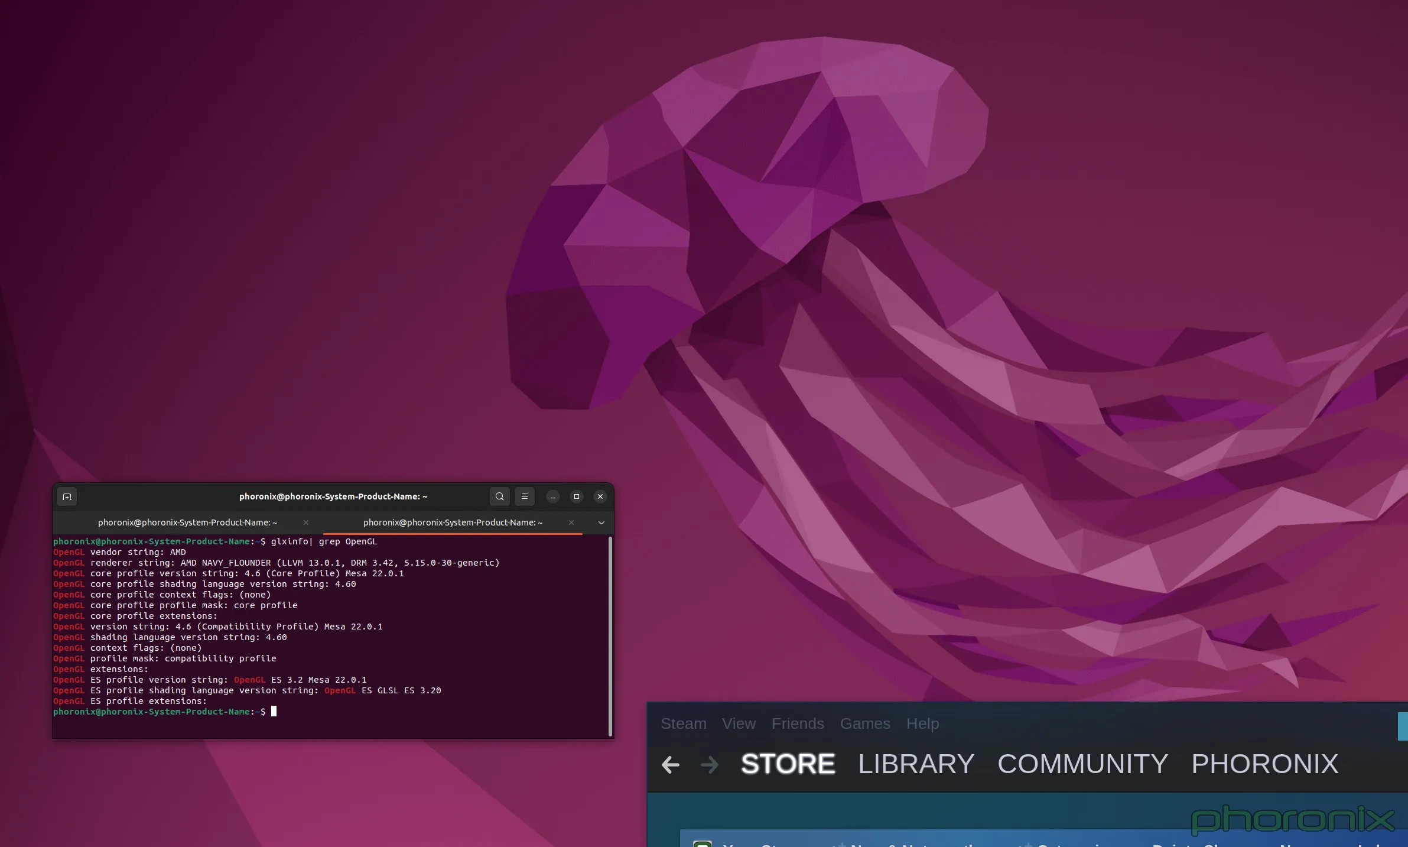
Task: Click 'OpenGL shading language version string: 4.60' line
Action: point(170,637)
